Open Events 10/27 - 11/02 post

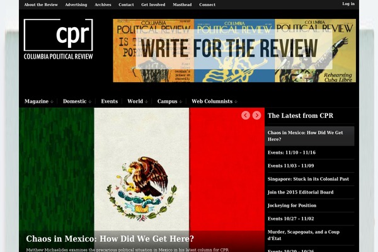tap(290, 219)
